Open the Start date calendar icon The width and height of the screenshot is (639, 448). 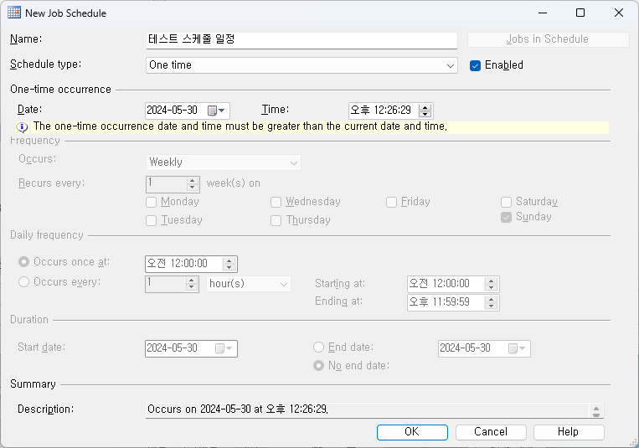(x=224, y=348)
